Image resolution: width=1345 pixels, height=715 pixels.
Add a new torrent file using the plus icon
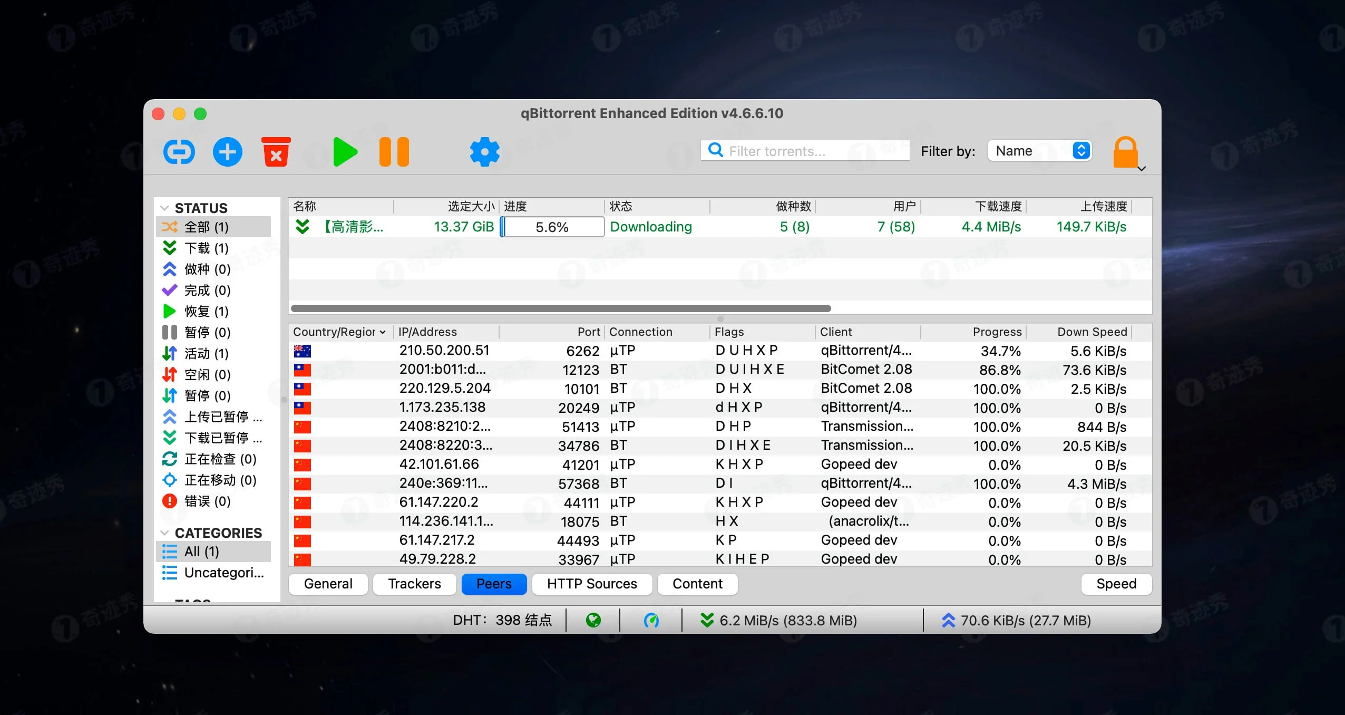[x=227, y=151]
